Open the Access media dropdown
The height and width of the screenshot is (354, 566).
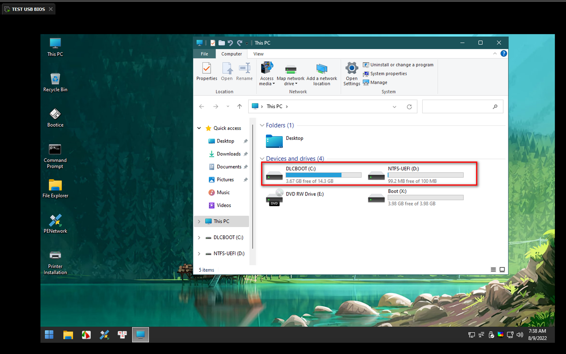click(267, 74)
